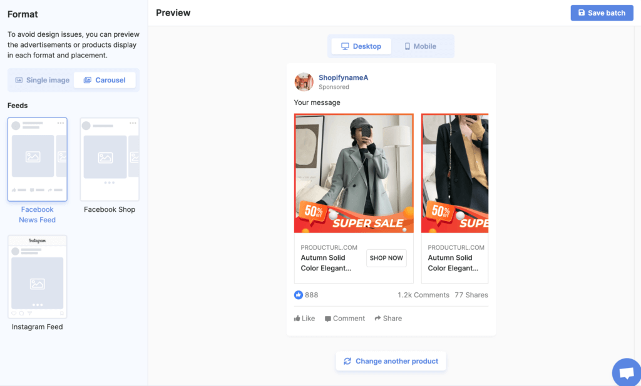Click the Format panel heading
Viewport: 641px width, 386px height.
23,14
